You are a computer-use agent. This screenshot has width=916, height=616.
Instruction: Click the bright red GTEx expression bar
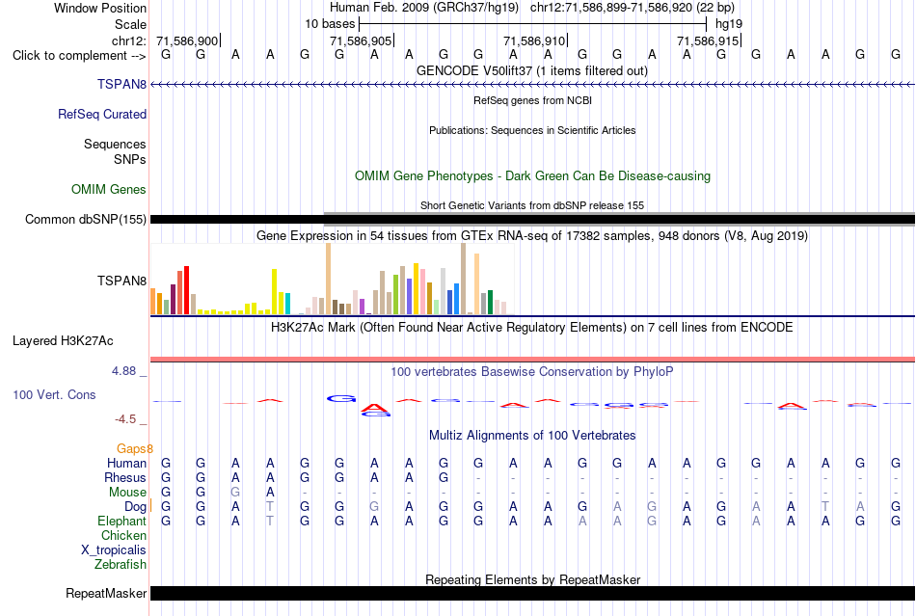coord(186,290)
